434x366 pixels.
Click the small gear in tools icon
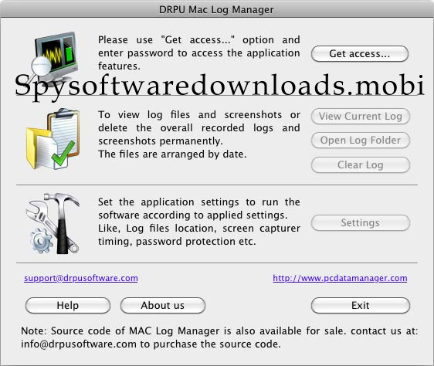(x=42, y=241)
